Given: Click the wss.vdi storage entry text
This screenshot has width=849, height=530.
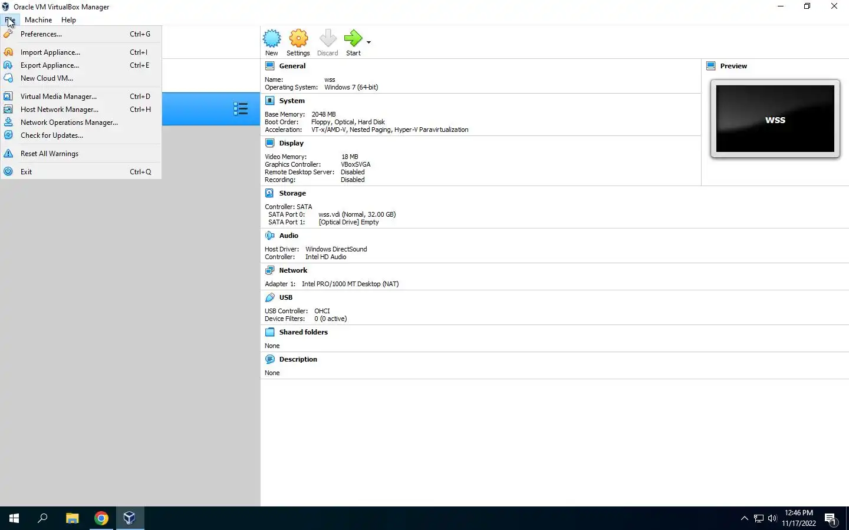Looking at the screenshot, I should (x=357, y=214).
